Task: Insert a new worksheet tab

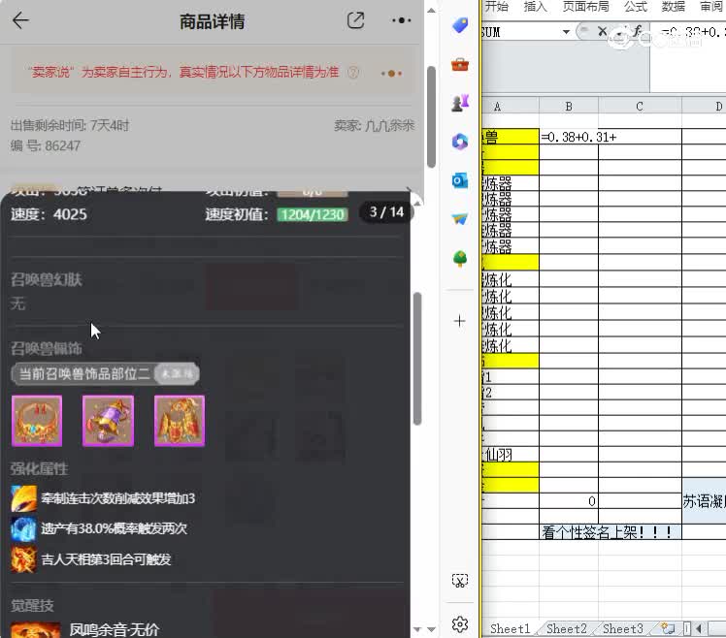Action: (x=668, y=628)
